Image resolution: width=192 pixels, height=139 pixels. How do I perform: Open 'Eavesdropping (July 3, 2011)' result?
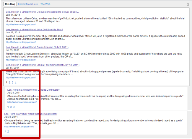[x=37, y=47]
